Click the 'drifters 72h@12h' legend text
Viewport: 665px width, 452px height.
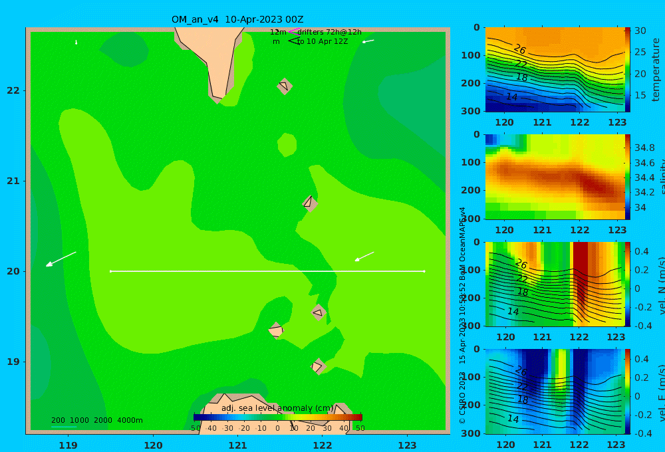[330, 32]
